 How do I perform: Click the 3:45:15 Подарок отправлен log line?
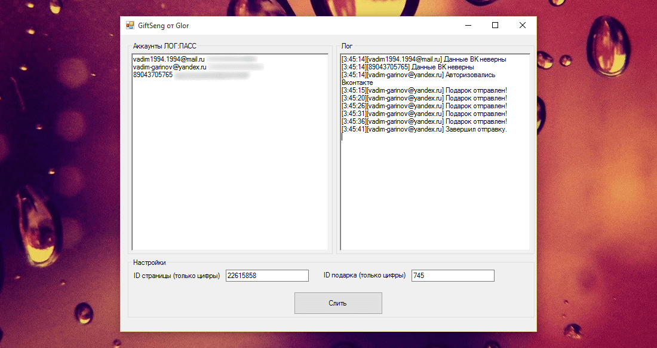pos(424,90)
